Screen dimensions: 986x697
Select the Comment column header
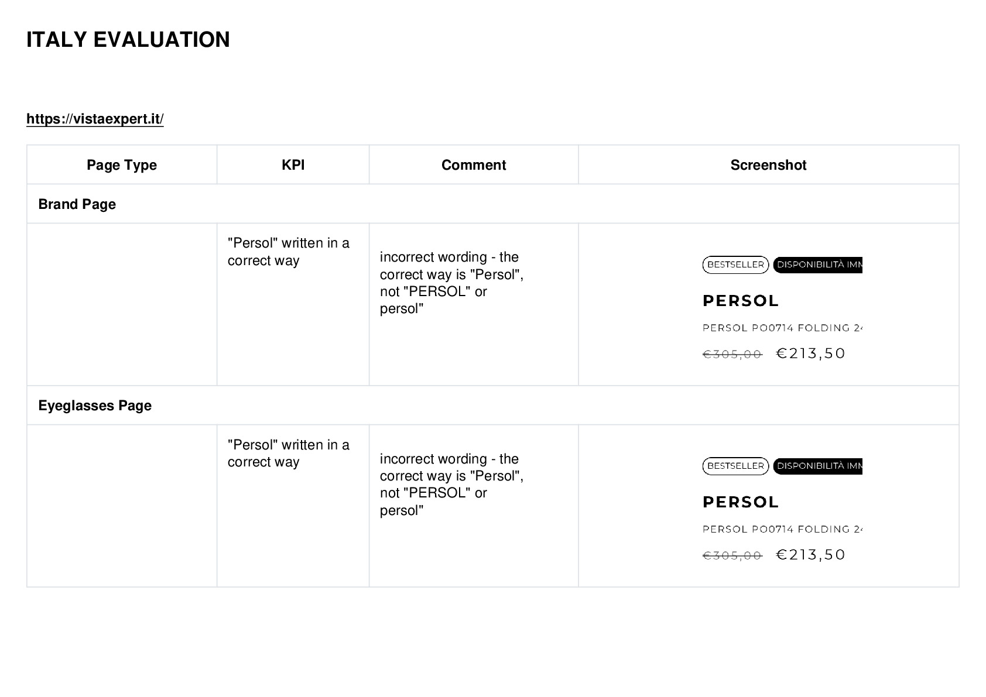pyautogui.click(x=474, y=165)
